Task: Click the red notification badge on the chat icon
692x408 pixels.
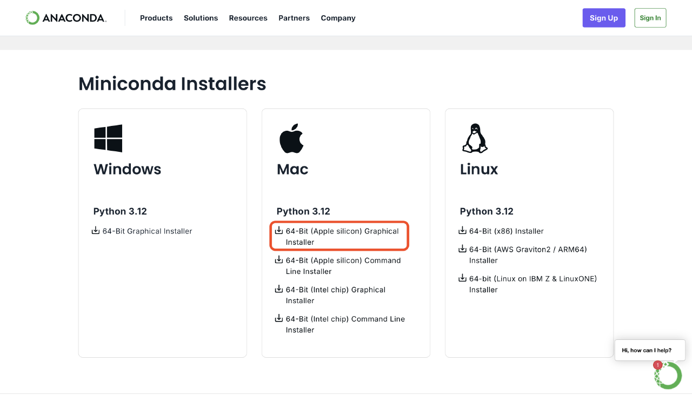Action: (658, 365)
